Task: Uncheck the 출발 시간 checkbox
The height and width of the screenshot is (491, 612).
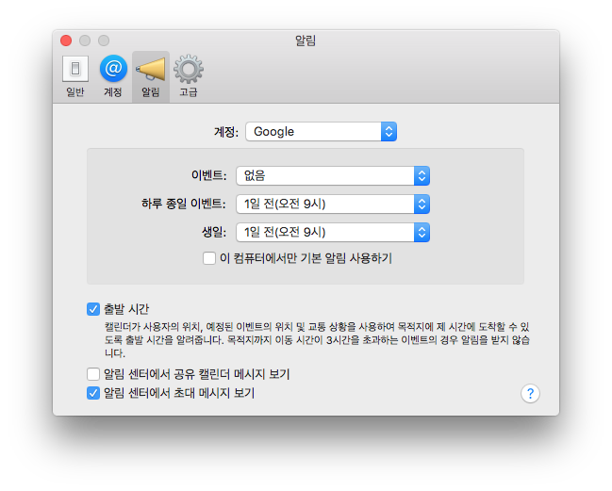Action: (x=93, y=309)
